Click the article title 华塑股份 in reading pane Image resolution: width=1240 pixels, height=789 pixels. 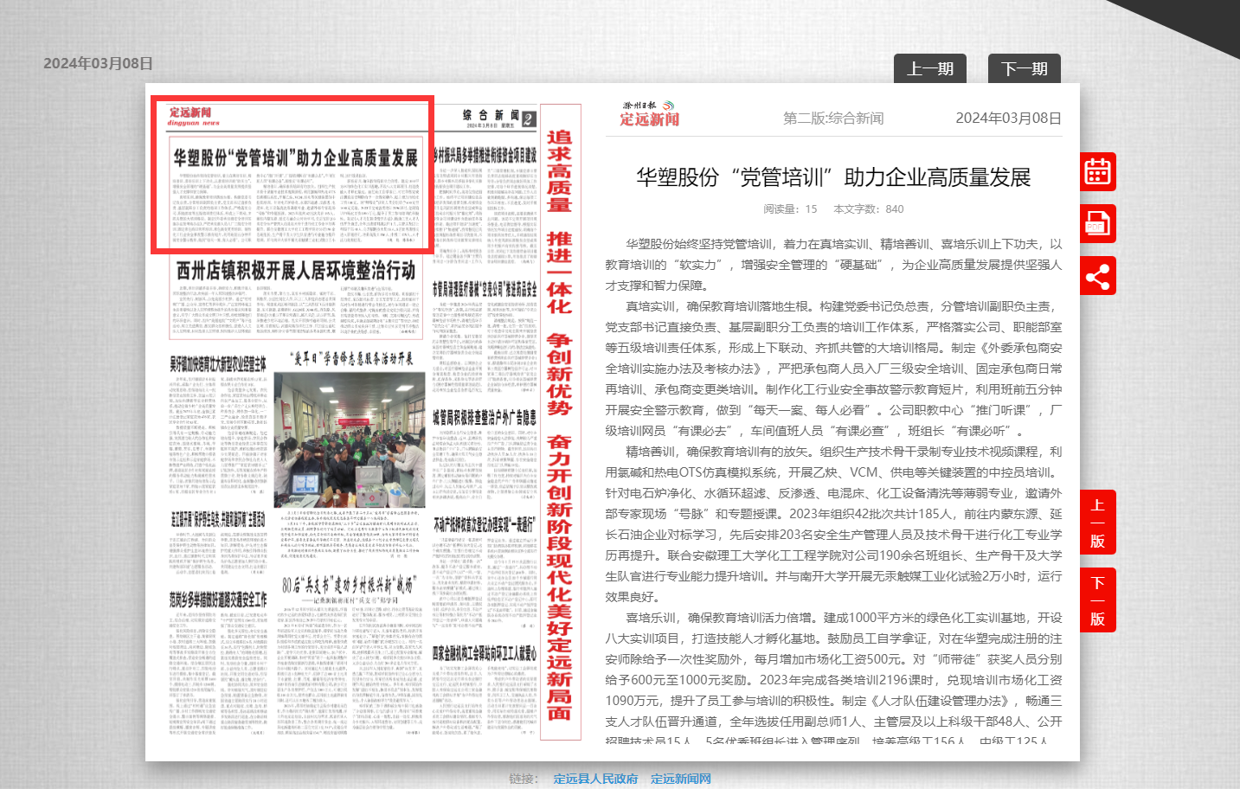[833, 177]
